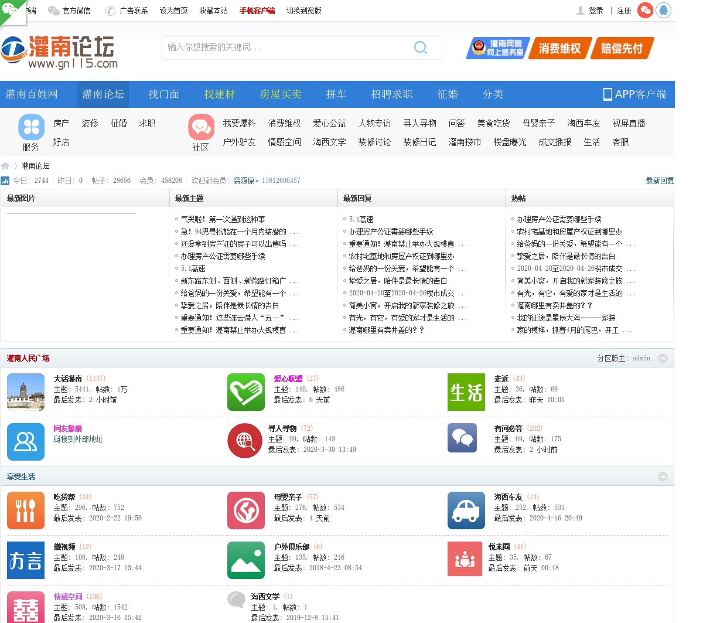Click the 户外俱乐部 green mountain icon

point(245,560)
